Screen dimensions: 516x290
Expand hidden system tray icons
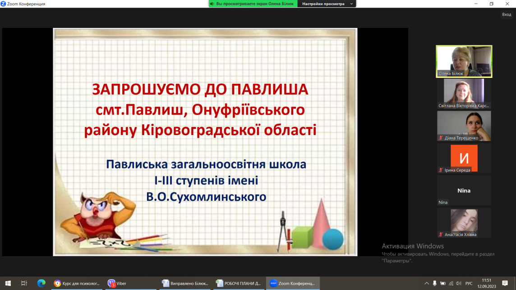(x=427, y=283)
